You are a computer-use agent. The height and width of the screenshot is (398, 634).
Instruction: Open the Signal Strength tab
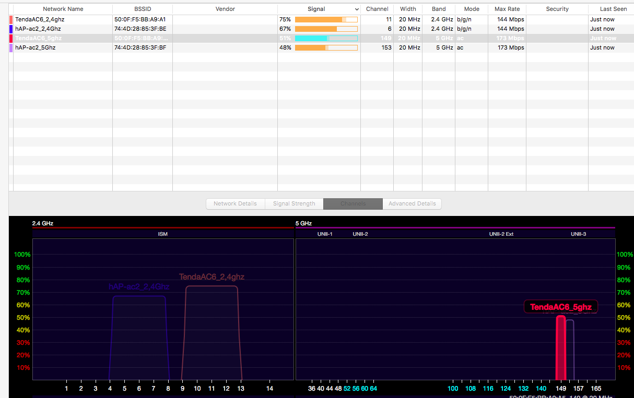(294, 203)
